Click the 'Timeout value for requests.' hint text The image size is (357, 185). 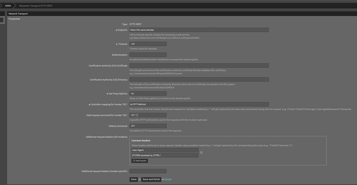point(143,49)
